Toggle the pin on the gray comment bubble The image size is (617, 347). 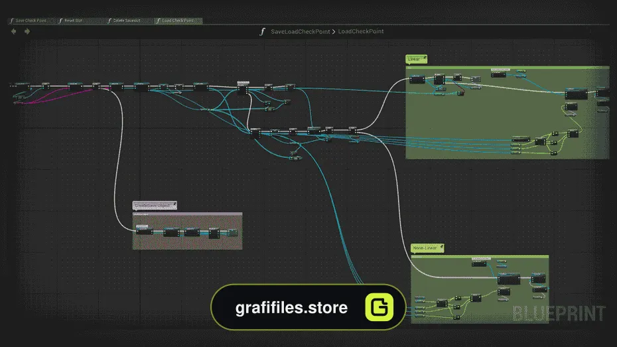point(174,204)
